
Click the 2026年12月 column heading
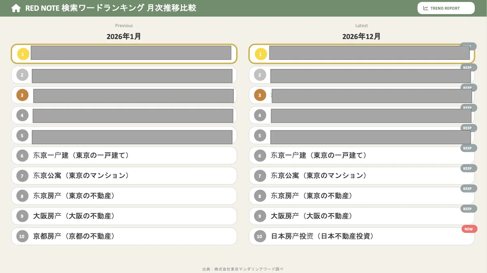[x=361, y=37]
